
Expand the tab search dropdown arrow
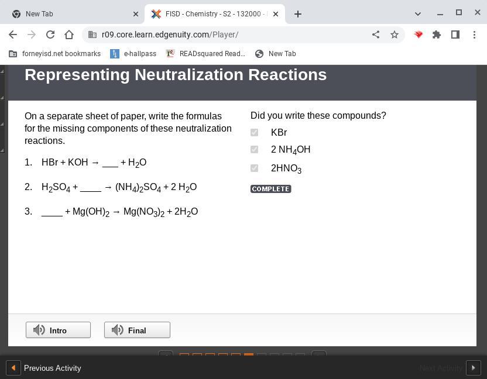pos(418,13)
